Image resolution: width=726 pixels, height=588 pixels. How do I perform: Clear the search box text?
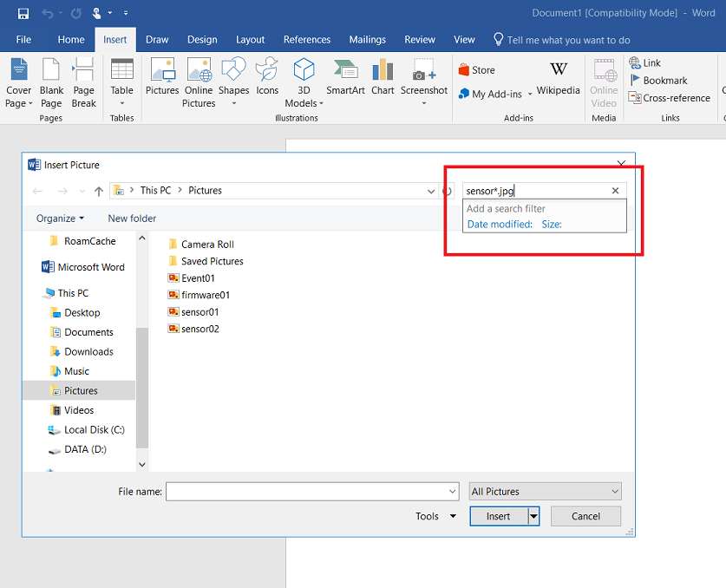(615, 191)
